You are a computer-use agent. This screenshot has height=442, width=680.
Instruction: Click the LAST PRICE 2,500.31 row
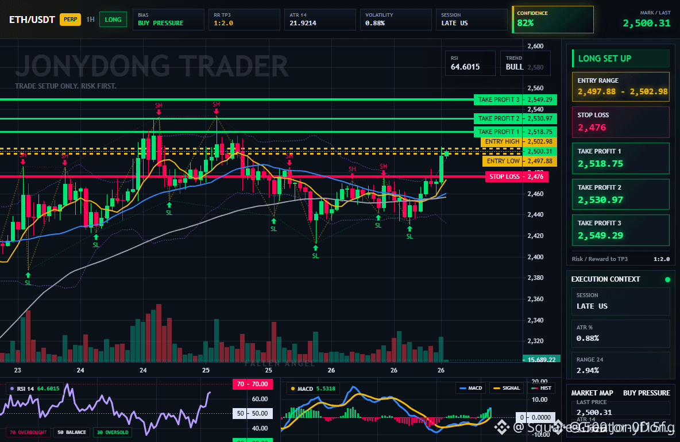(x=621, y=408)
